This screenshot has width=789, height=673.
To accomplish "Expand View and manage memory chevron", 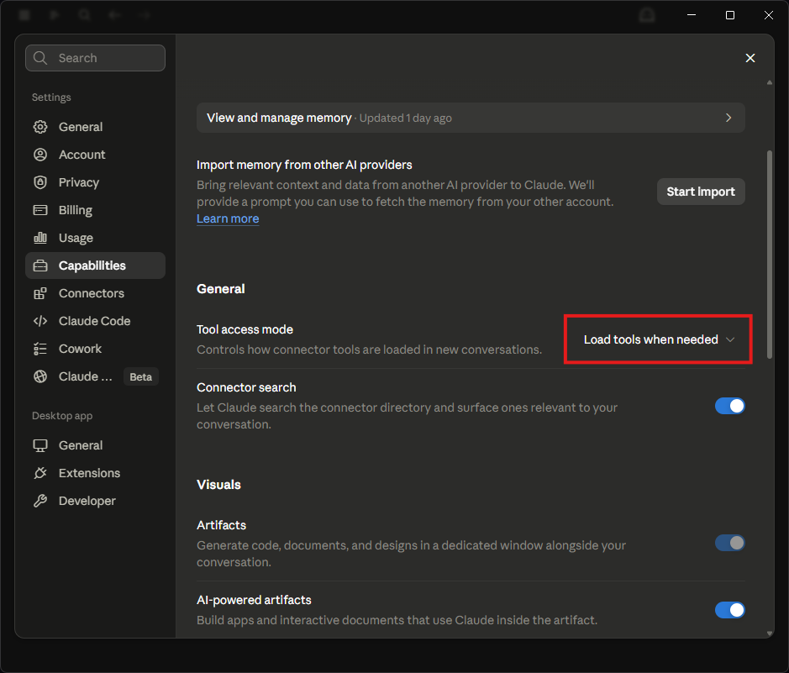I will [x=729, y=118].
